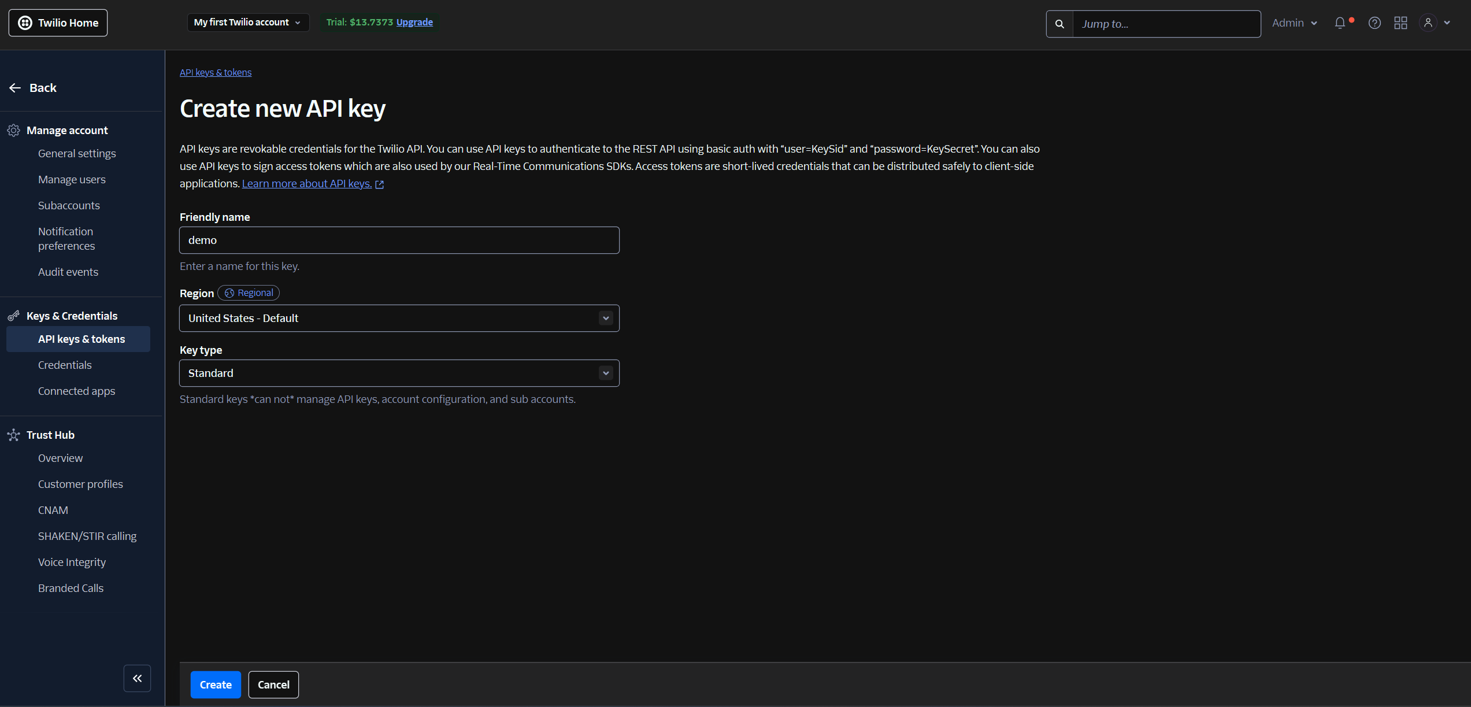Expand the Admin menu
This screenshot has height=707, width=1471.
pyautogui.click(x=1294, y=23)
